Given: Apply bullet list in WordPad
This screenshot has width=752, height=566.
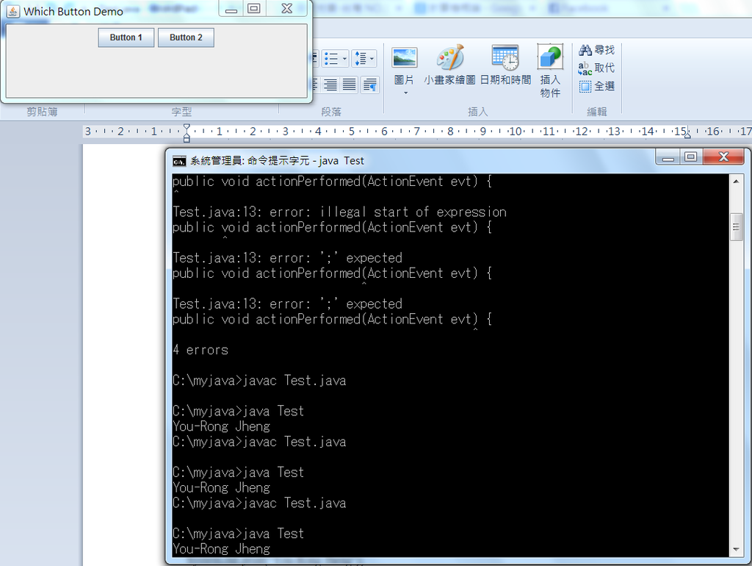Looking at the screenshot, I should (x=331, y=59).
